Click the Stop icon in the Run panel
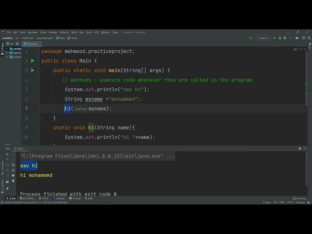Screen dimensions: 312x234 tap(7, 159)
